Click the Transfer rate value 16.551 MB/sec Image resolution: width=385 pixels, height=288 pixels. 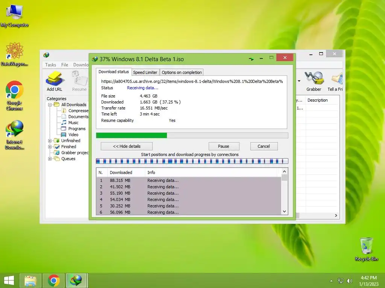pos(154,108)
